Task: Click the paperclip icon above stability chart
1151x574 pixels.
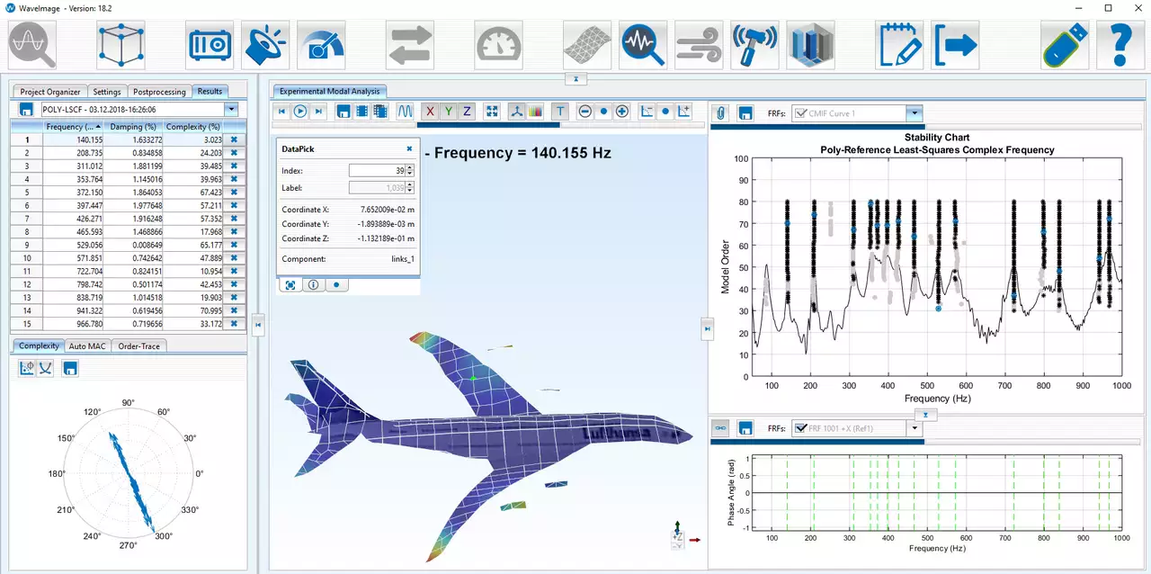Action: 721,113
